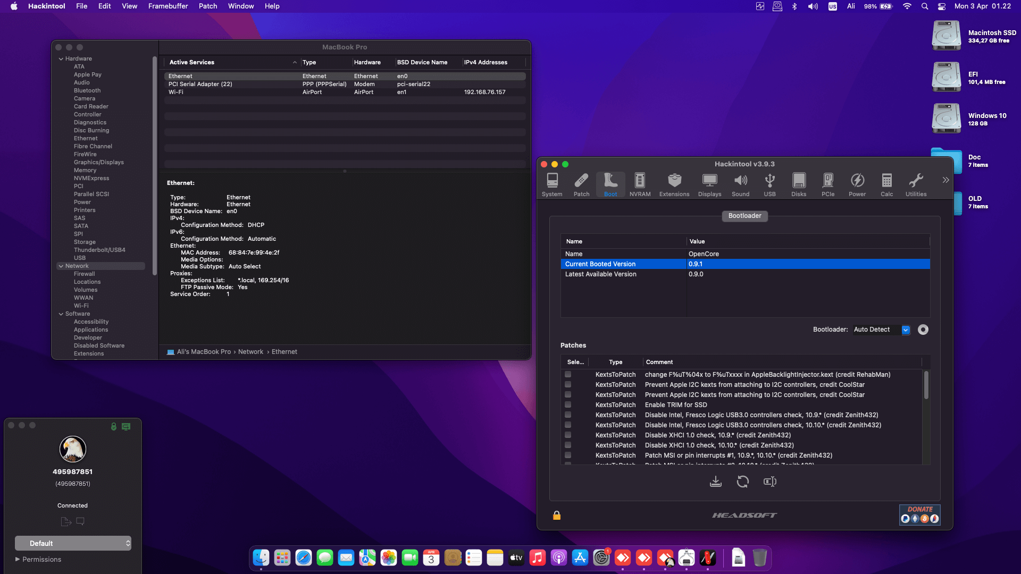Viewport: 1021px width, 574px height.
Task: Enable 'Disable XHCI 1.0 check, 10.9.*' patch
Action: coord(568,435)
